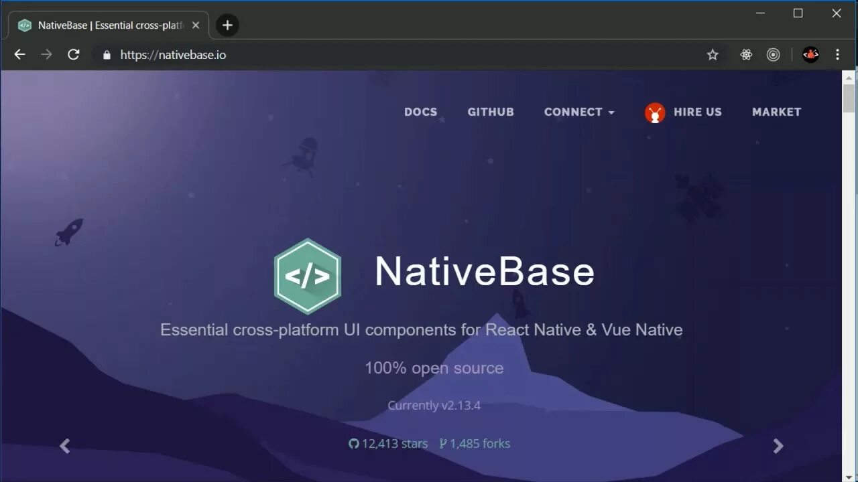Bookmark this page with the star icon
The height and width of the screenshot is (482, 858).
(713, 55)
